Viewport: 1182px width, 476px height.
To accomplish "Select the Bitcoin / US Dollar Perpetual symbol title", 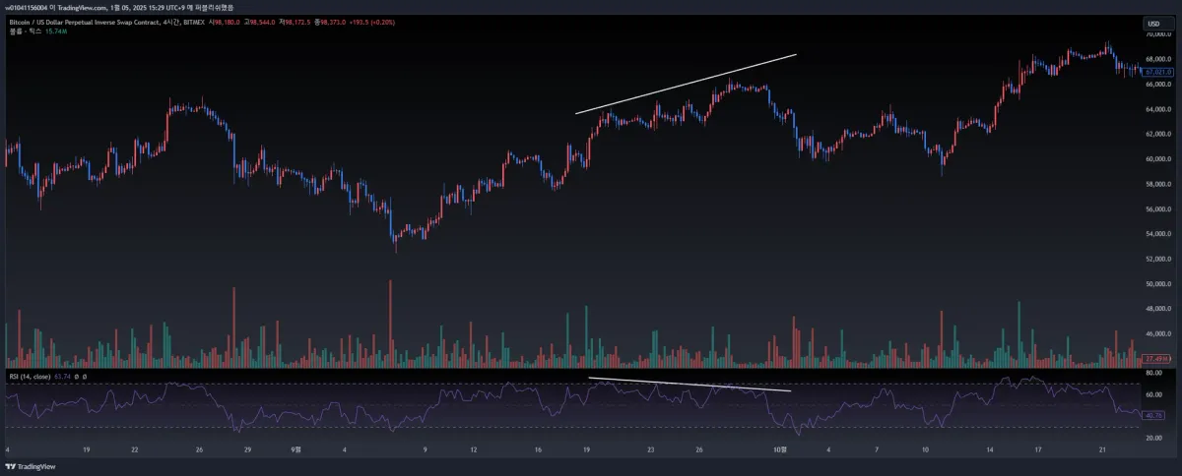I will (x=85, y=23).
